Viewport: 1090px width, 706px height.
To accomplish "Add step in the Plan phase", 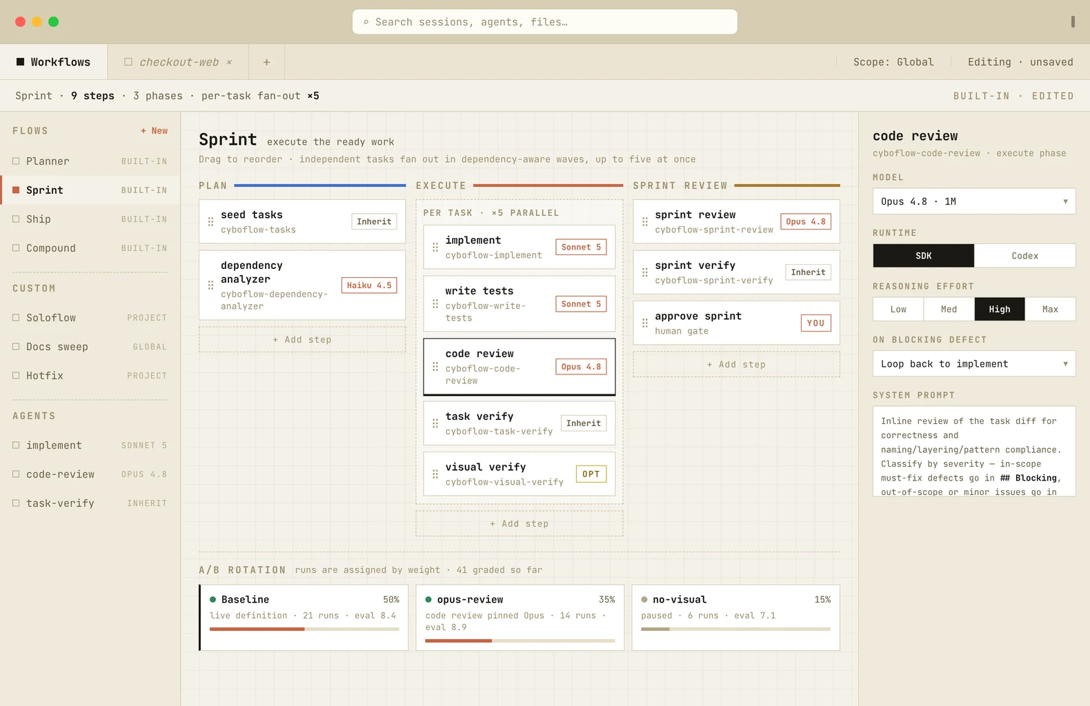I will click(x=302, y=340).
